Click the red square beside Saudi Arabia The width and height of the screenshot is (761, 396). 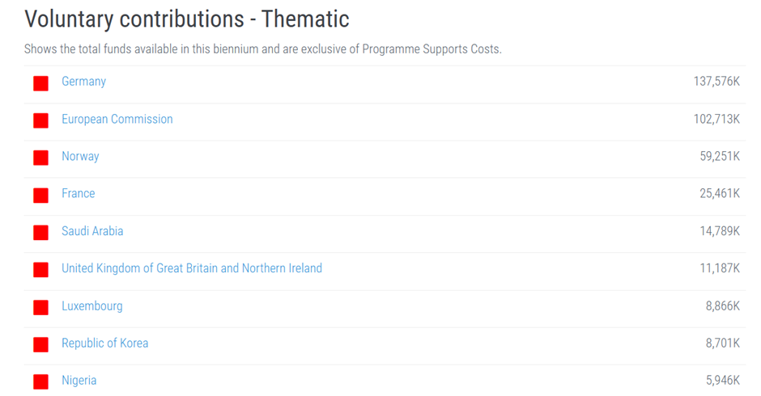(40, 233)
